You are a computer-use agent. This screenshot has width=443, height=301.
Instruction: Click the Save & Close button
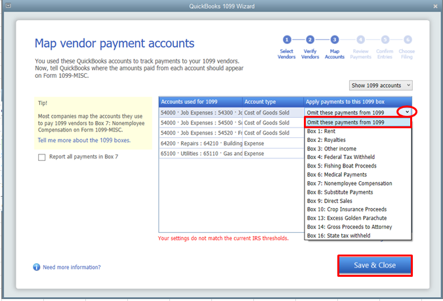pyautogui.click(x=375, y=265)
